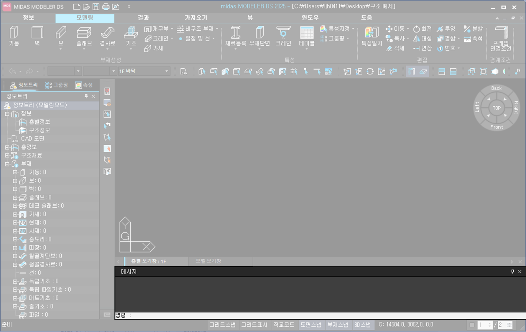
Task: Click the page number stepper field
Action: coord(485,325)
